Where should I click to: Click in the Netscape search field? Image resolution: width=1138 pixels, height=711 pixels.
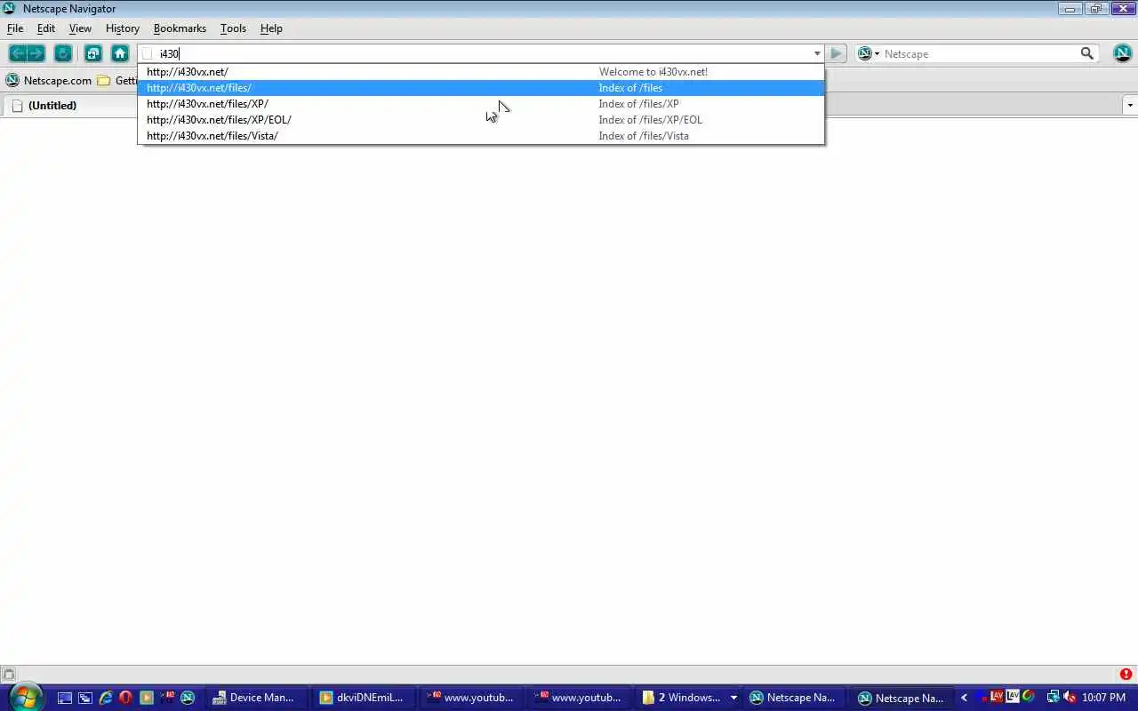point(978,53)
